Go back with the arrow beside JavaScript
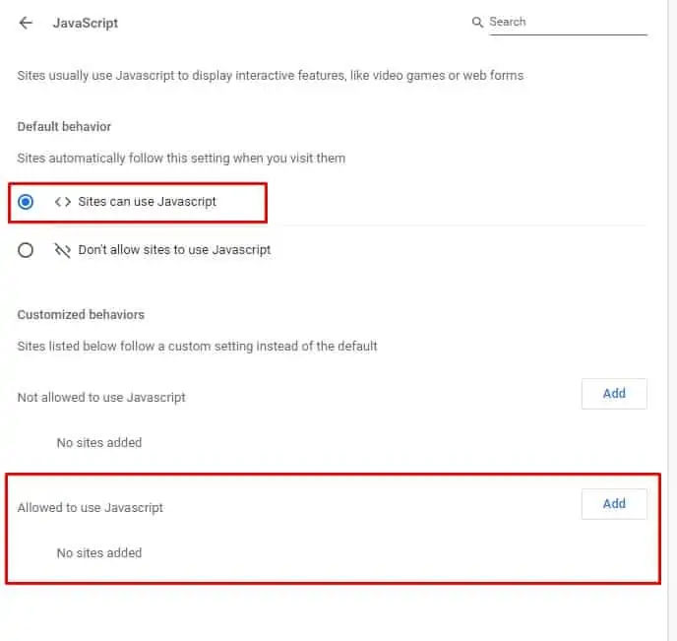The image size is (677, 641). (x=26, y=23)
